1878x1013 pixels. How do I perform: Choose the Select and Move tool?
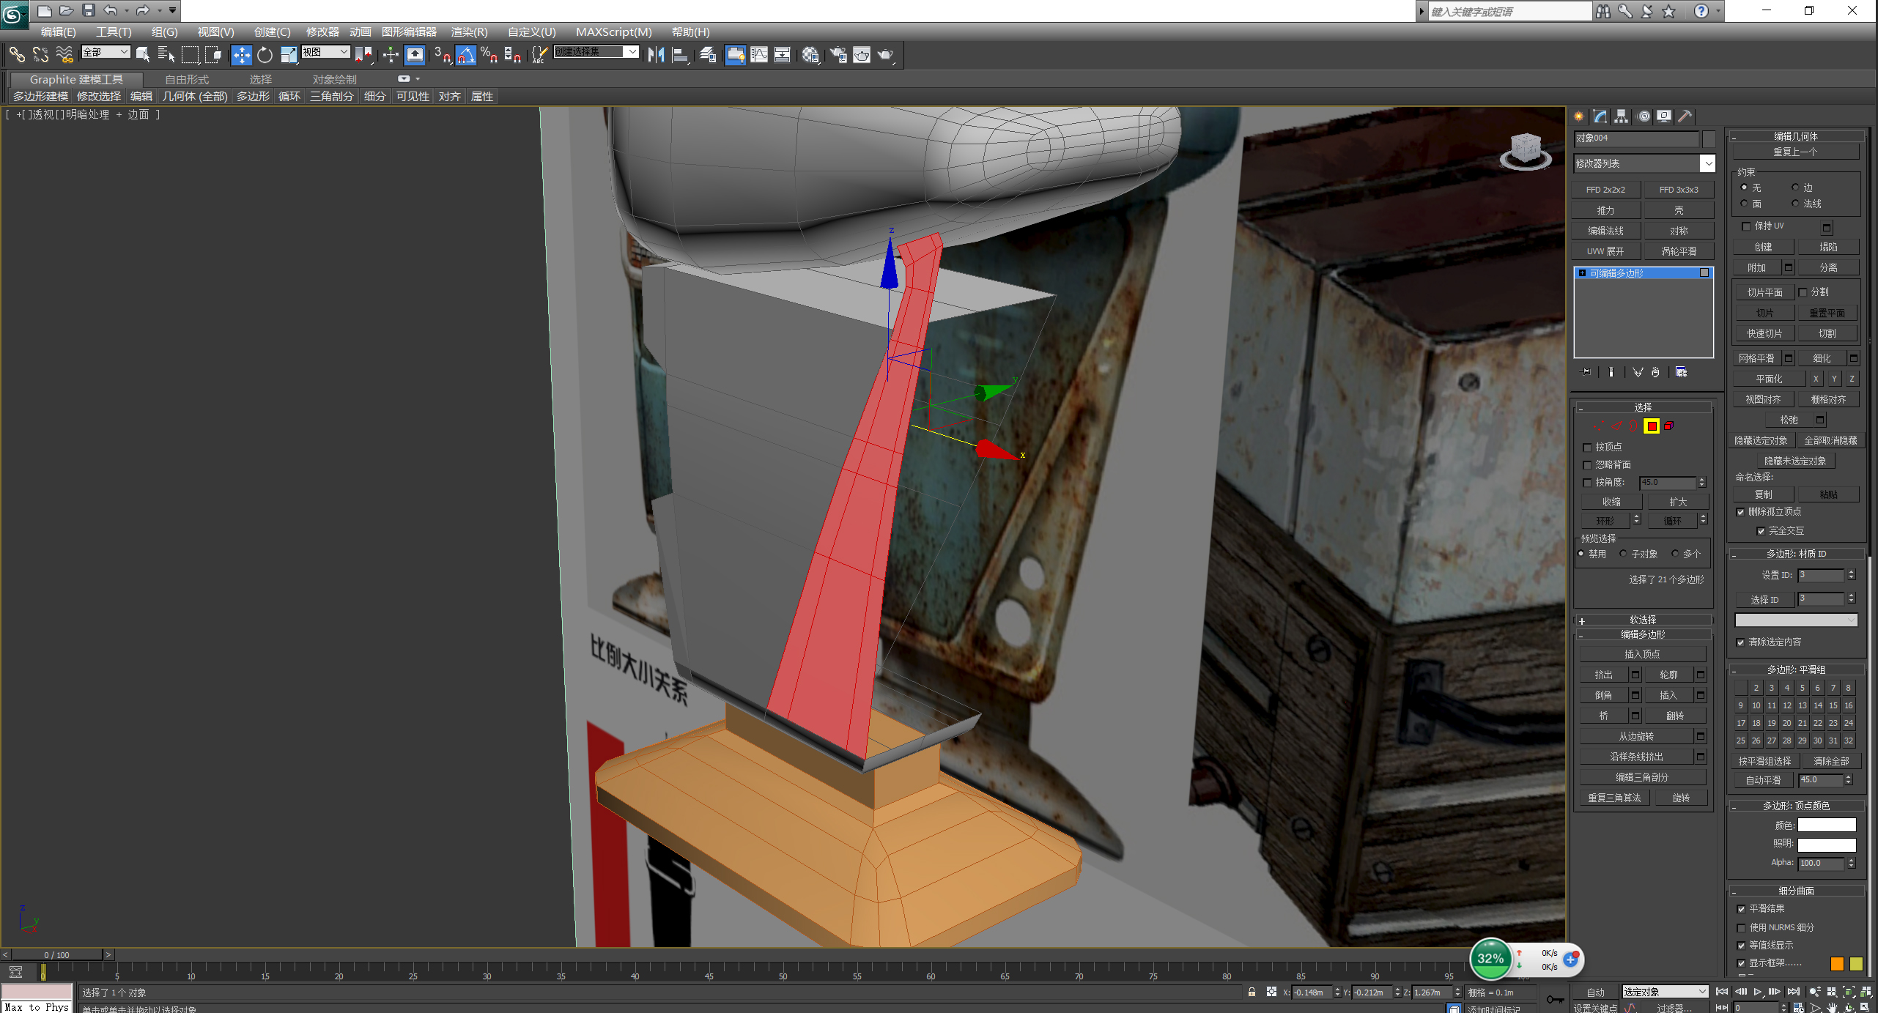[241, 54]
